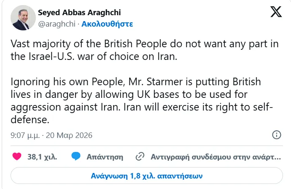Open the info circle icon
The image size is (291, 189).
tap(276, 135)
